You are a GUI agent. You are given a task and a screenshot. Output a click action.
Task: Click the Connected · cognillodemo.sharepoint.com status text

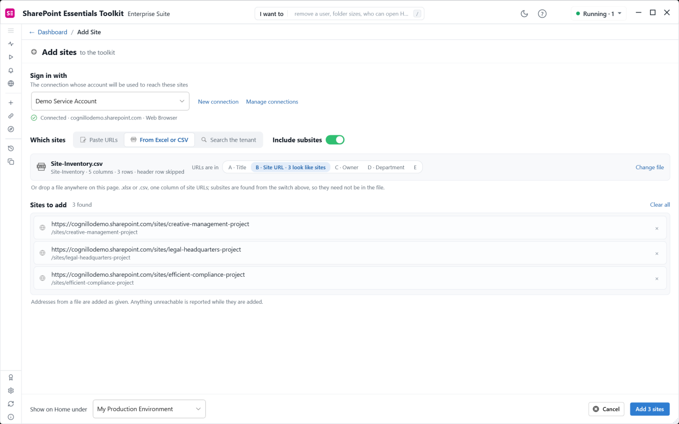point(109,118)
